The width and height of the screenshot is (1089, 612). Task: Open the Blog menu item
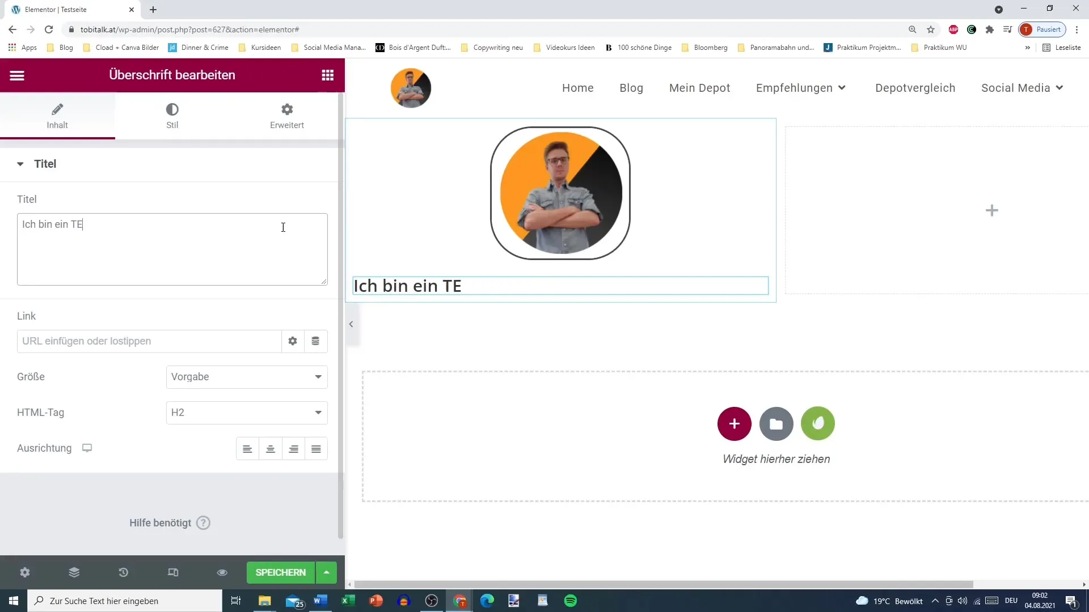tap(631, 88)
